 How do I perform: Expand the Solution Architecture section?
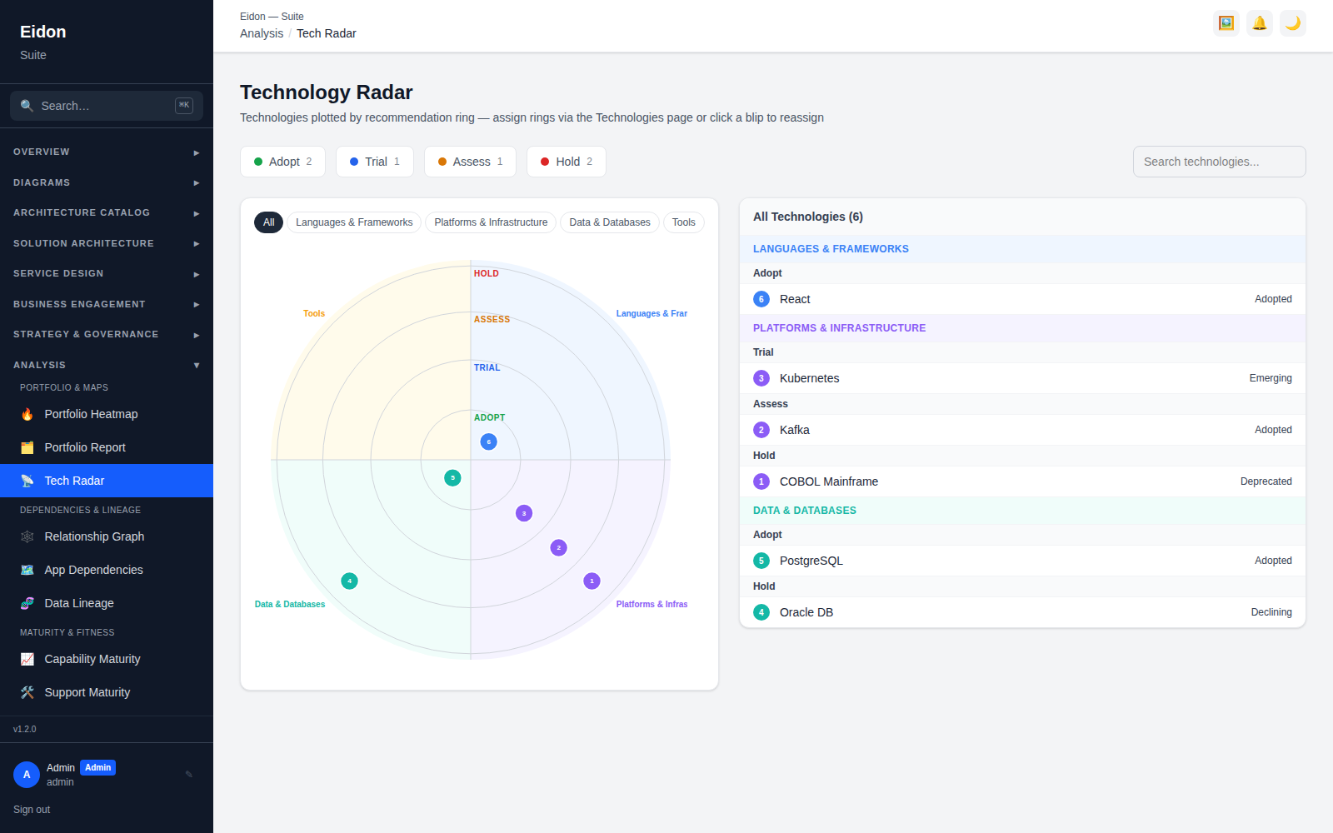[107, 243]
